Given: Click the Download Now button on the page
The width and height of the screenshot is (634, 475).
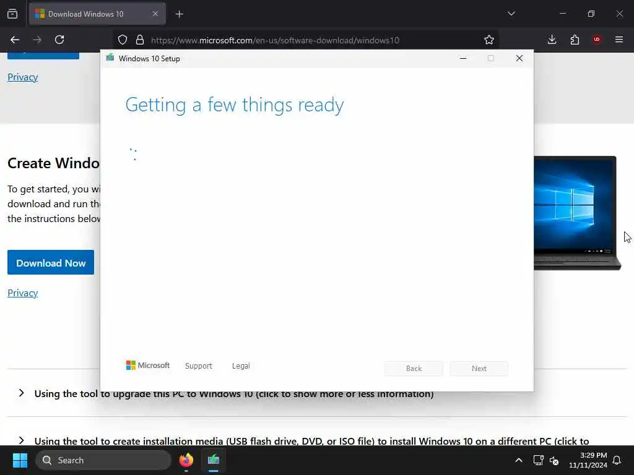Looking at the screenshot, I should click(x=51, y=262).
